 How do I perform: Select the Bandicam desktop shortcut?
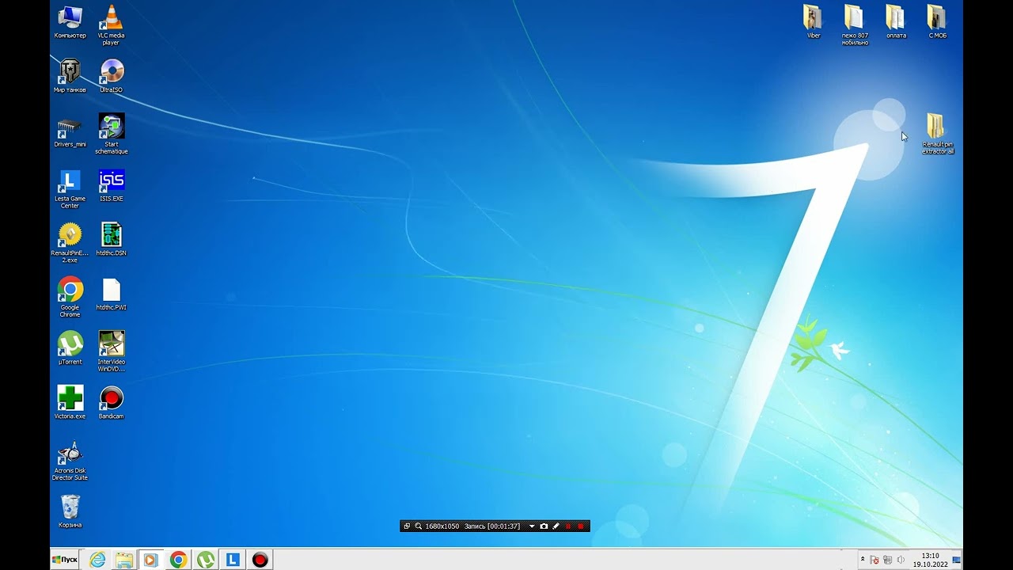(111, 402)
